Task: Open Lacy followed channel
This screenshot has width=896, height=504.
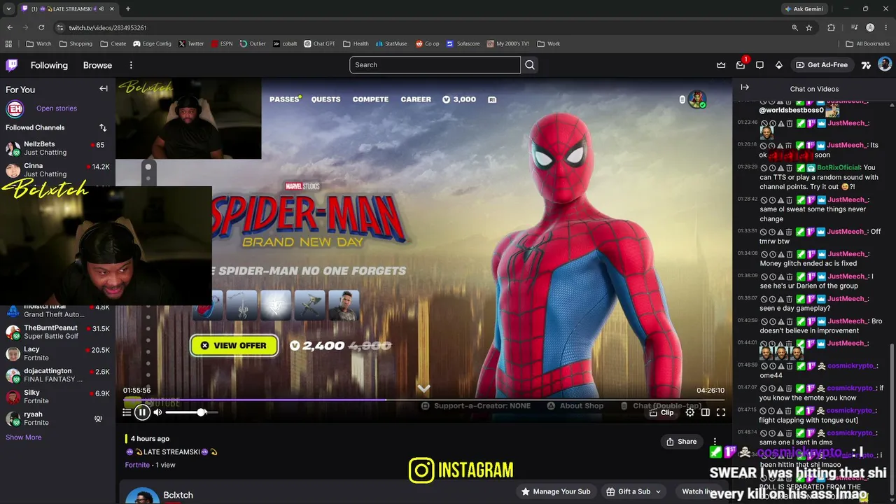Action: 57,353
